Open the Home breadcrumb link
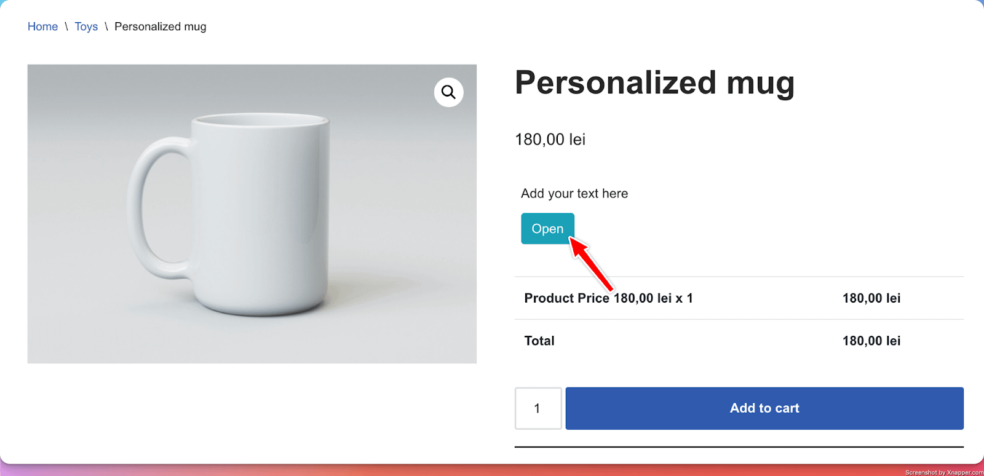Viewport: 984px width, 476px height. 42,26
